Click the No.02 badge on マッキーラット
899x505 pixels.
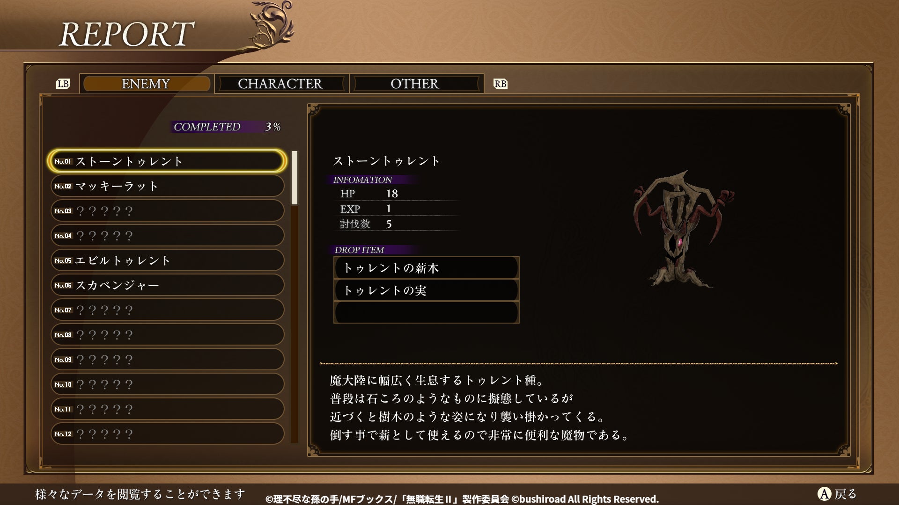point(63,186)
